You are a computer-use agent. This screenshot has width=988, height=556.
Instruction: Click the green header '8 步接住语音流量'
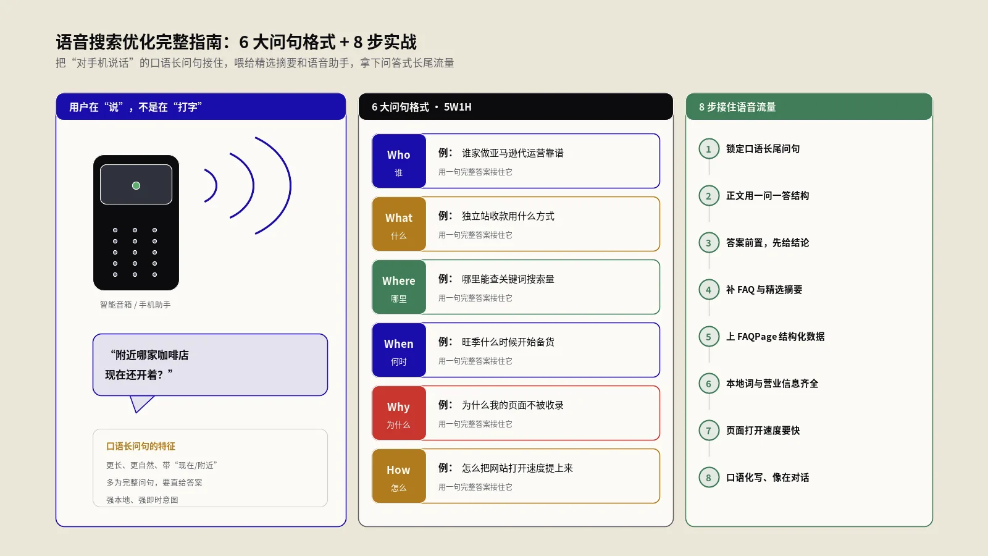tap(809, 107)
